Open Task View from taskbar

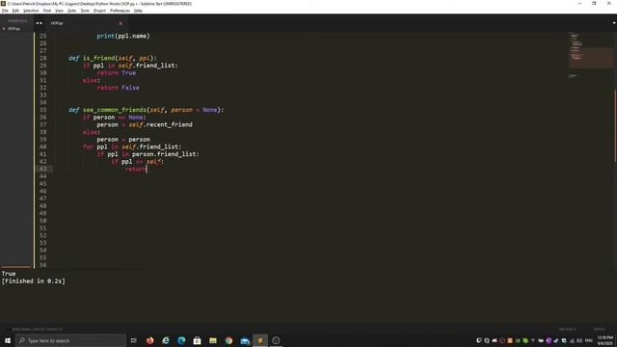click(x=133, y=340)
